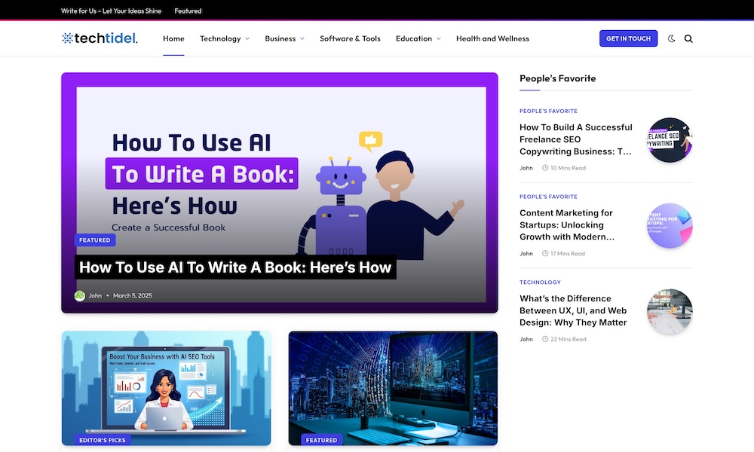This screenshot has height=452, width=754.
Task: Toggle dark mode moon icon
Action: pos(672,38)
